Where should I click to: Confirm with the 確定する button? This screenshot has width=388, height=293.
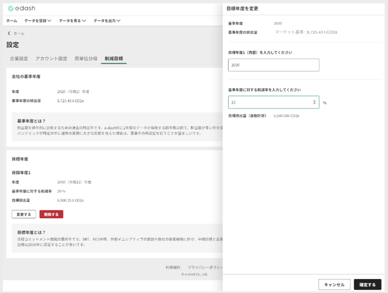[367, 284]
